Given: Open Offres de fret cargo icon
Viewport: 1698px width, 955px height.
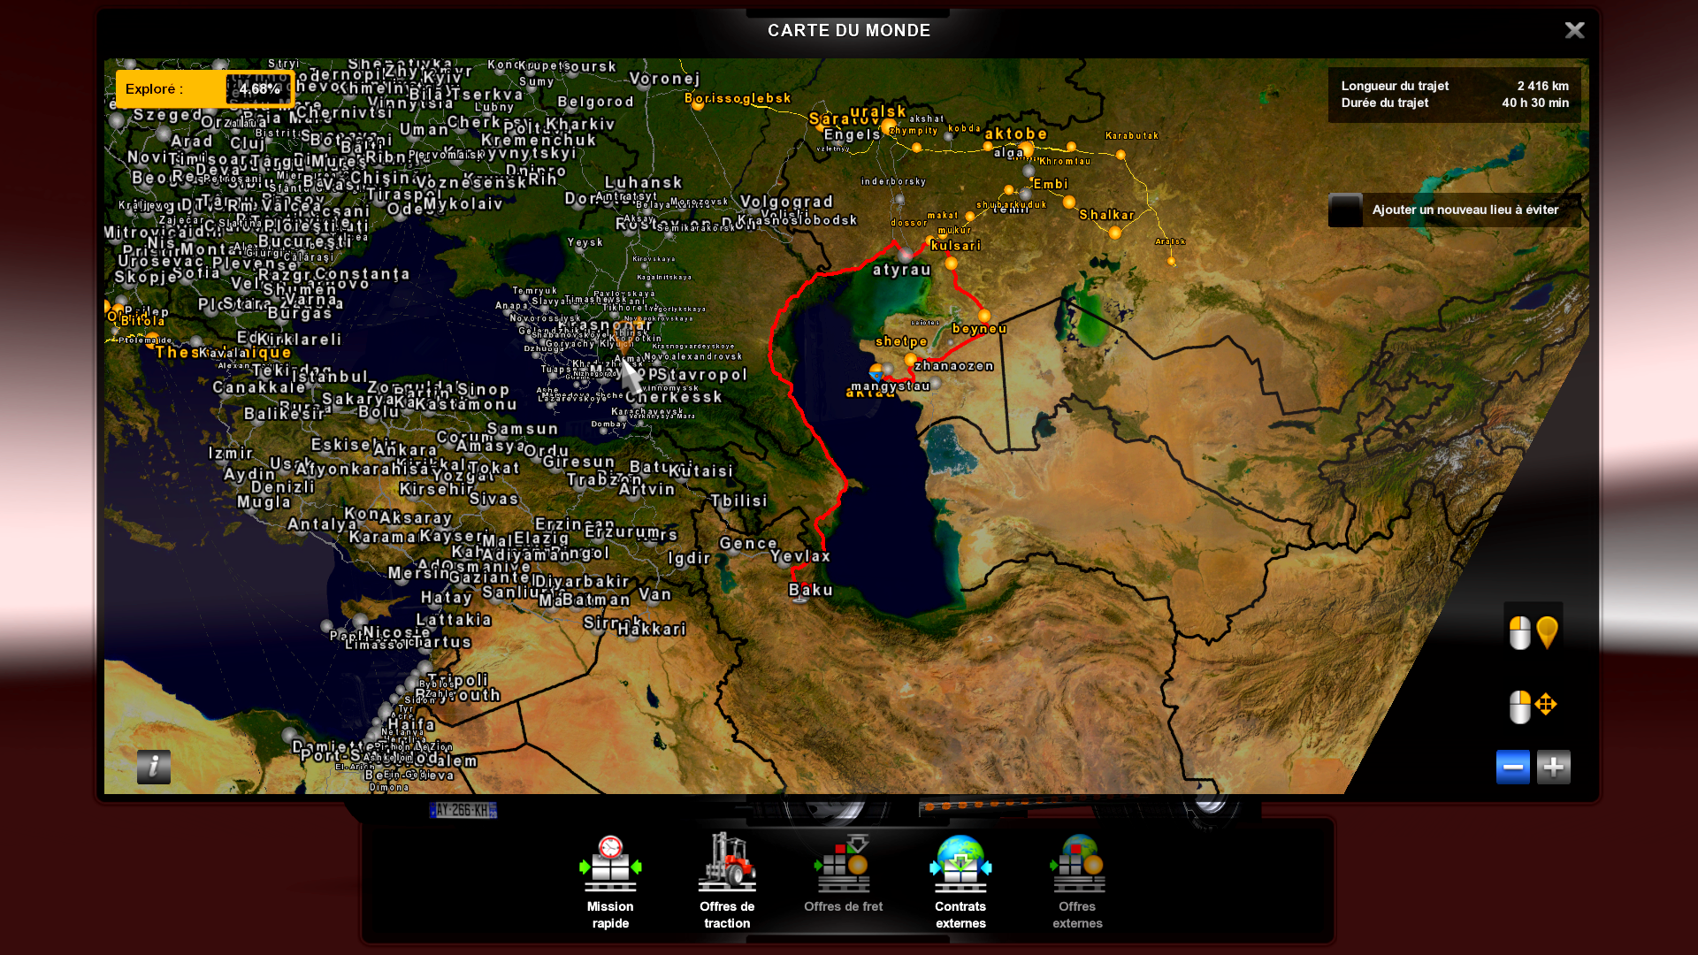Looking at the screenshot, I should point(843,864).
